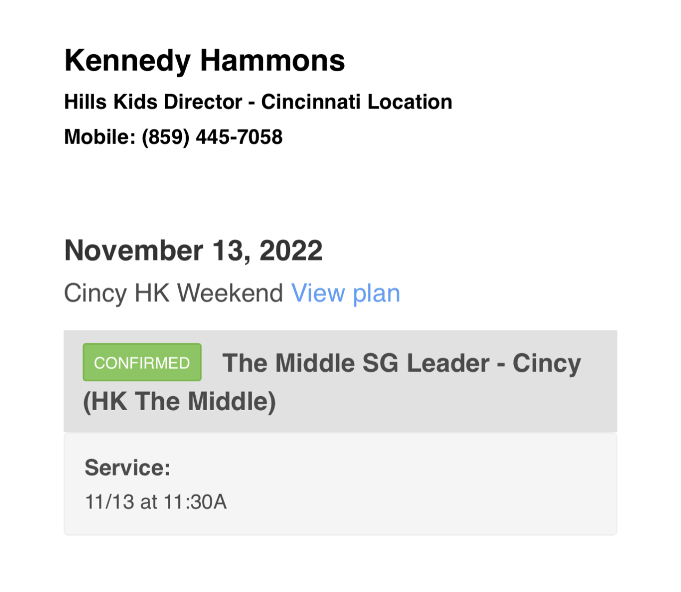
Task: Select The Middle SG Leader position title
Action: (356, 363)
